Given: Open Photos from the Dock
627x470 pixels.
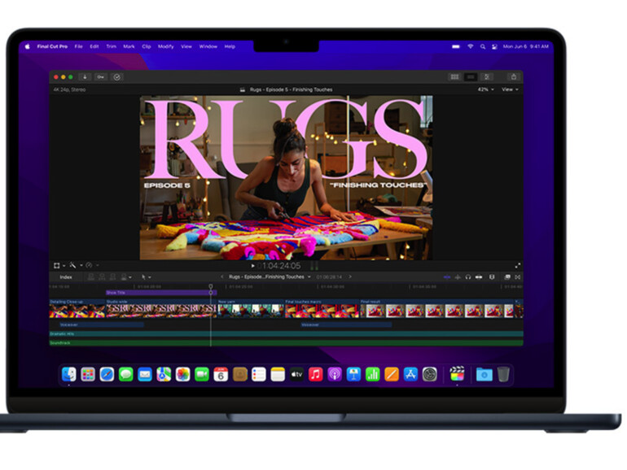Looking at the screenshot, I should point(182,375).
